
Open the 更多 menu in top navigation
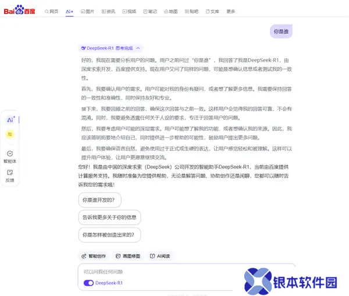(x=231, y=11)
